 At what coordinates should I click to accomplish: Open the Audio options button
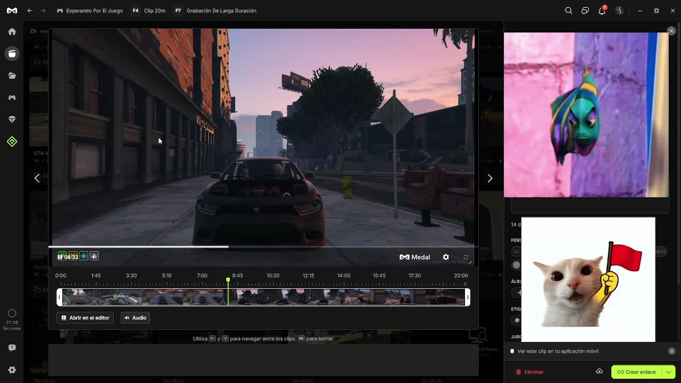pyautogui.click(x=135, y=318)
